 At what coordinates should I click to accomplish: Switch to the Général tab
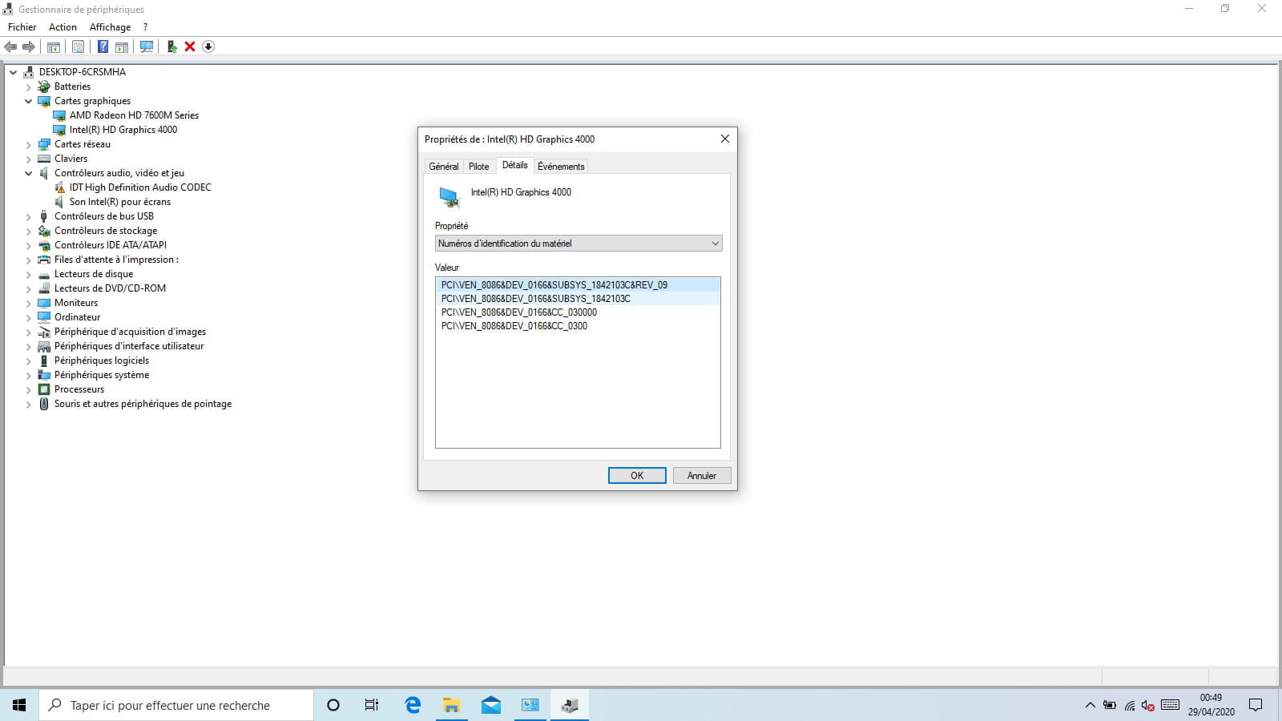coord(444,167)
